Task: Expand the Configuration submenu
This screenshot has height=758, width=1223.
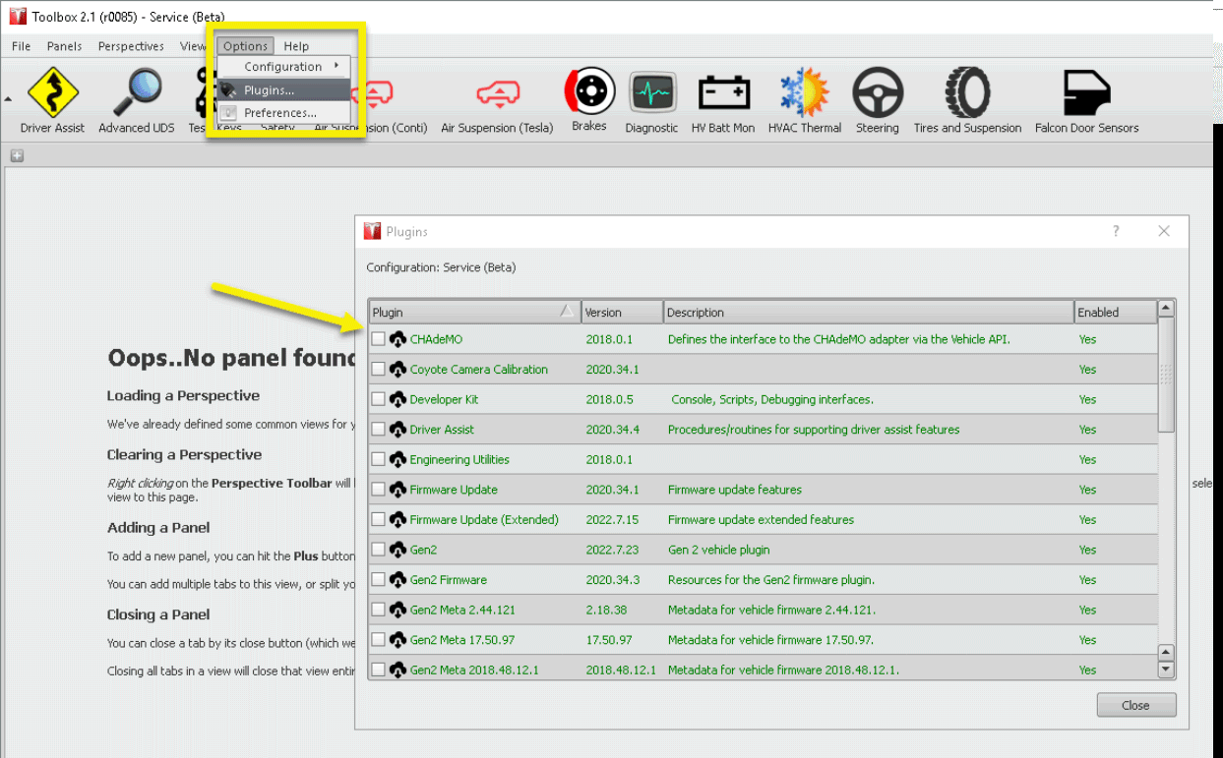Action: (x=283, y=67)
